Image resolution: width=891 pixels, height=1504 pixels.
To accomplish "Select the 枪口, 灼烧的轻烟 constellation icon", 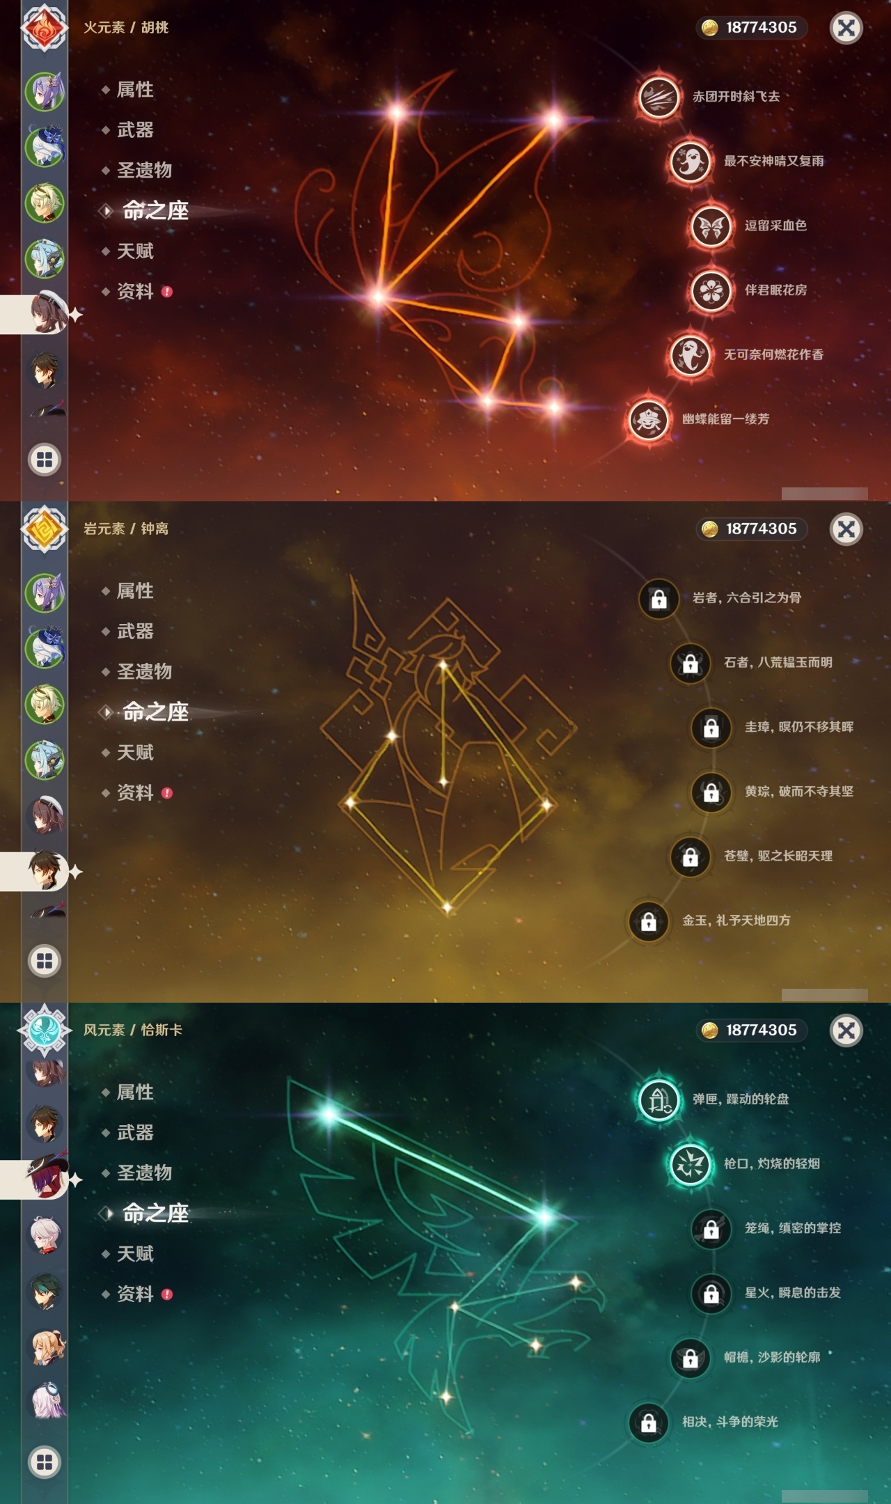I will [690, 1164].
